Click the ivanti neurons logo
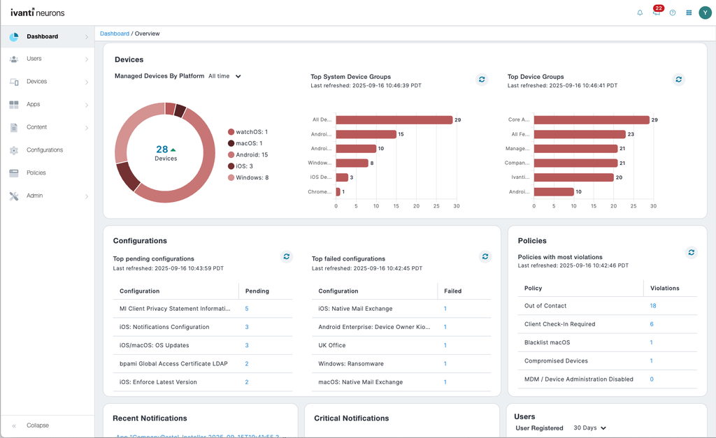Image resolution: width=716 pixels, height=438 pixels. (38, 13)
